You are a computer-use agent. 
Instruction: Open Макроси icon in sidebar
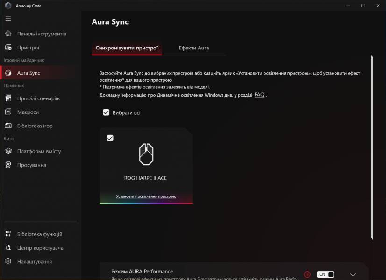8,112
